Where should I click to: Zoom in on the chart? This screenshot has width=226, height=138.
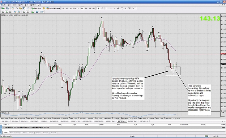click(x=15, y=12)
